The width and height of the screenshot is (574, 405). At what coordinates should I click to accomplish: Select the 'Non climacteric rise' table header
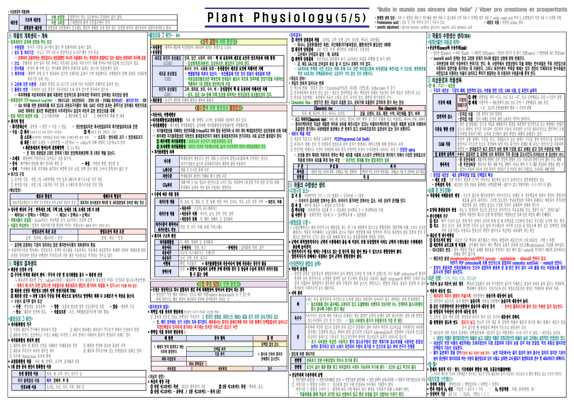pos(390,108)
